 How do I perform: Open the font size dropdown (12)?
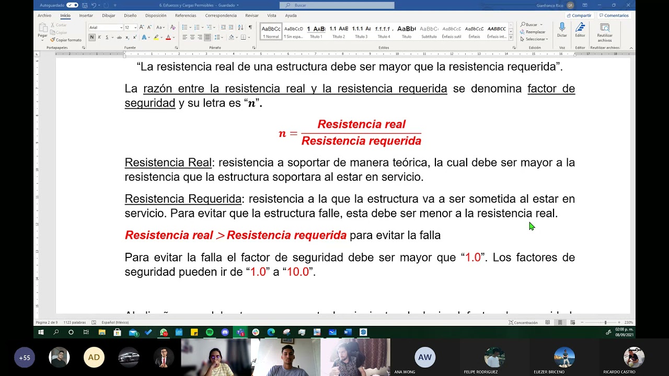coord(135,27)
